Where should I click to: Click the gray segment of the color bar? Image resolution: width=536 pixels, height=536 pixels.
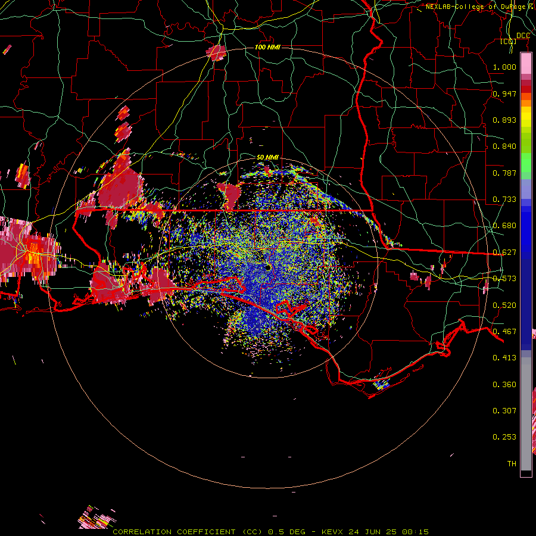[x=526, y=414]
